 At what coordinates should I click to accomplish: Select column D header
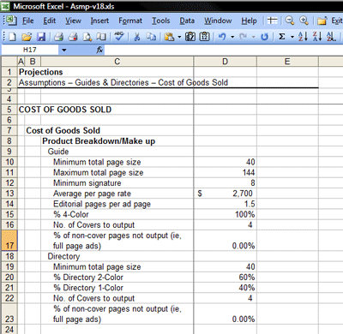pyautogui.click(x=226, y=62)
